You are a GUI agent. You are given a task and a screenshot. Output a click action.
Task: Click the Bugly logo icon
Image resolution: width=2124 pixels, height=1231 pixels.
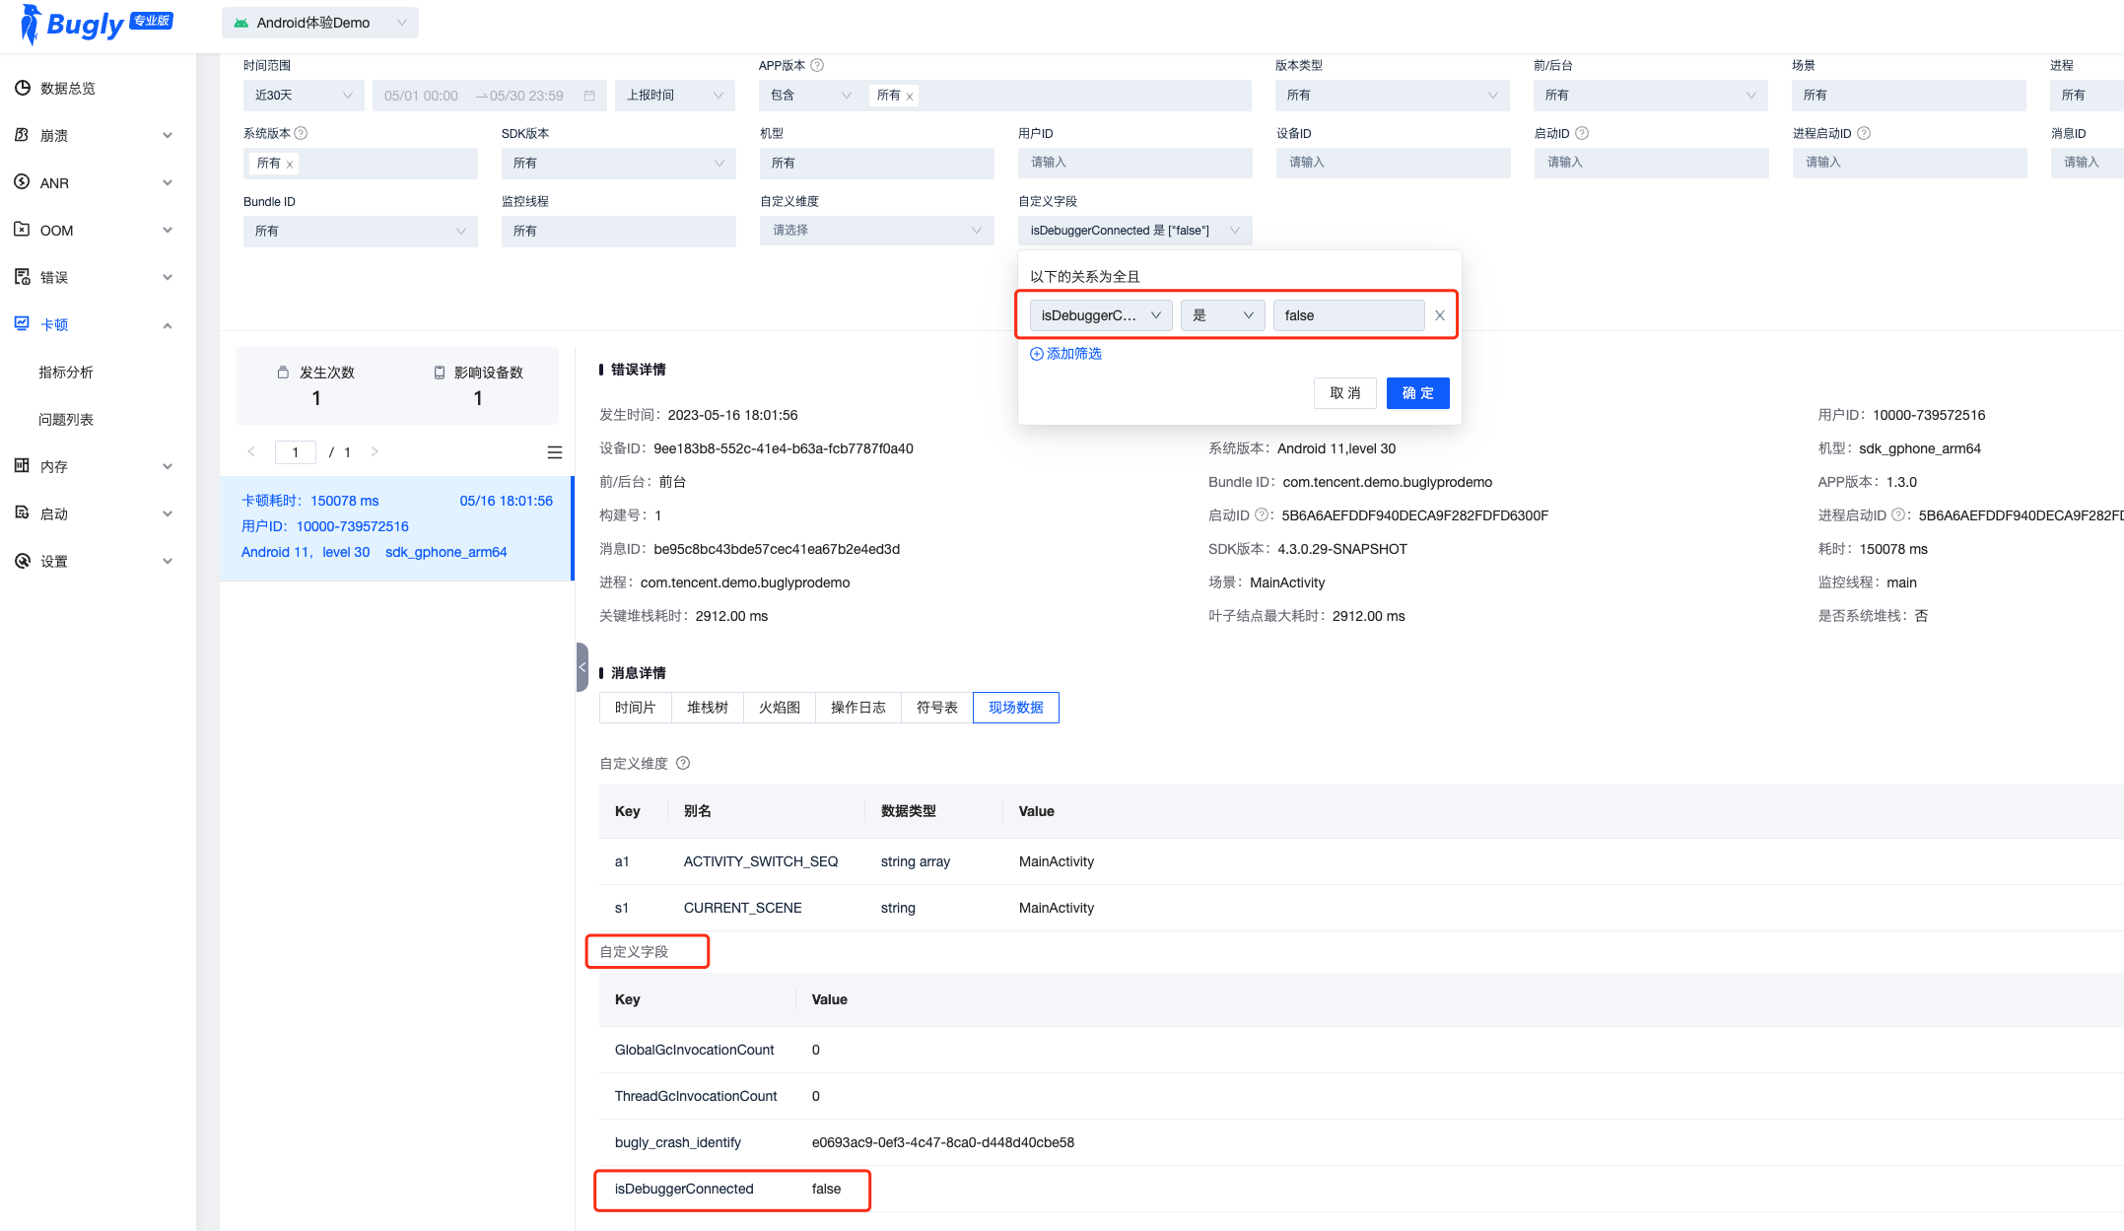pyautogui.click(x=32, y=24)
